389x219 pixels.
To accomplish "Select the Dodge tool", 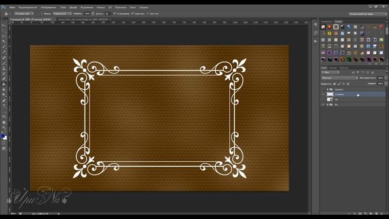I will [4, 95].
